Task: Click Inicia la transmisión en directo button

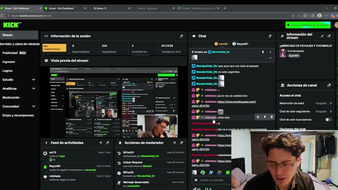Action: [308, 25]
